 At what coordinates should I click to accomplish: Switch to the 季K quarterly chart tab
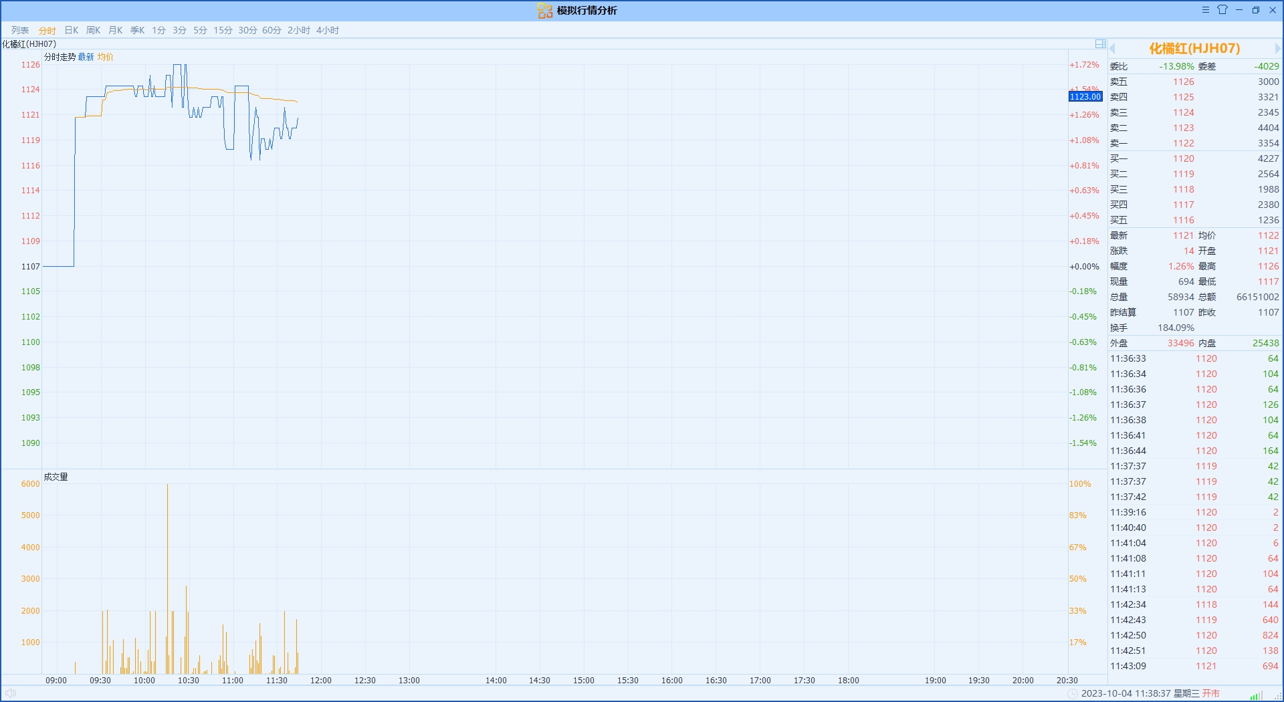(x=138, y=30)
